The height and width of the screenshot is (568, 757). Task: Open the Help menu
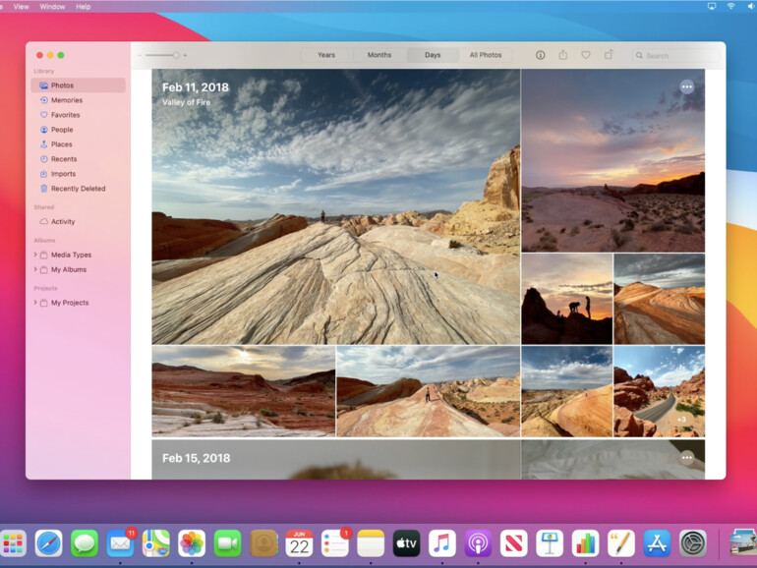83,6
